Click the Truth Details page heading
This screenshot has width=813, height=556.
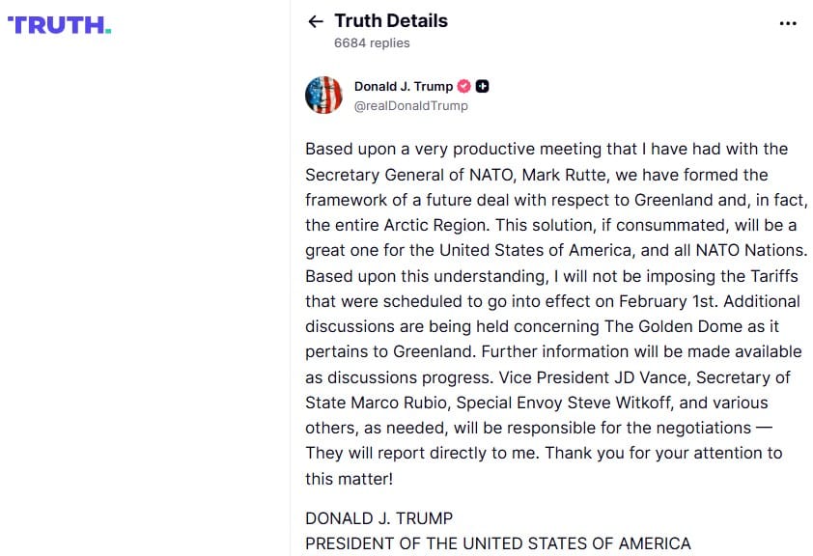click(x=391, y=20)
